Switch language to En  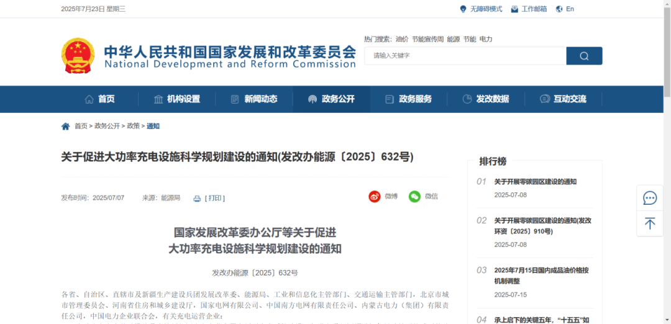[565, 9]
